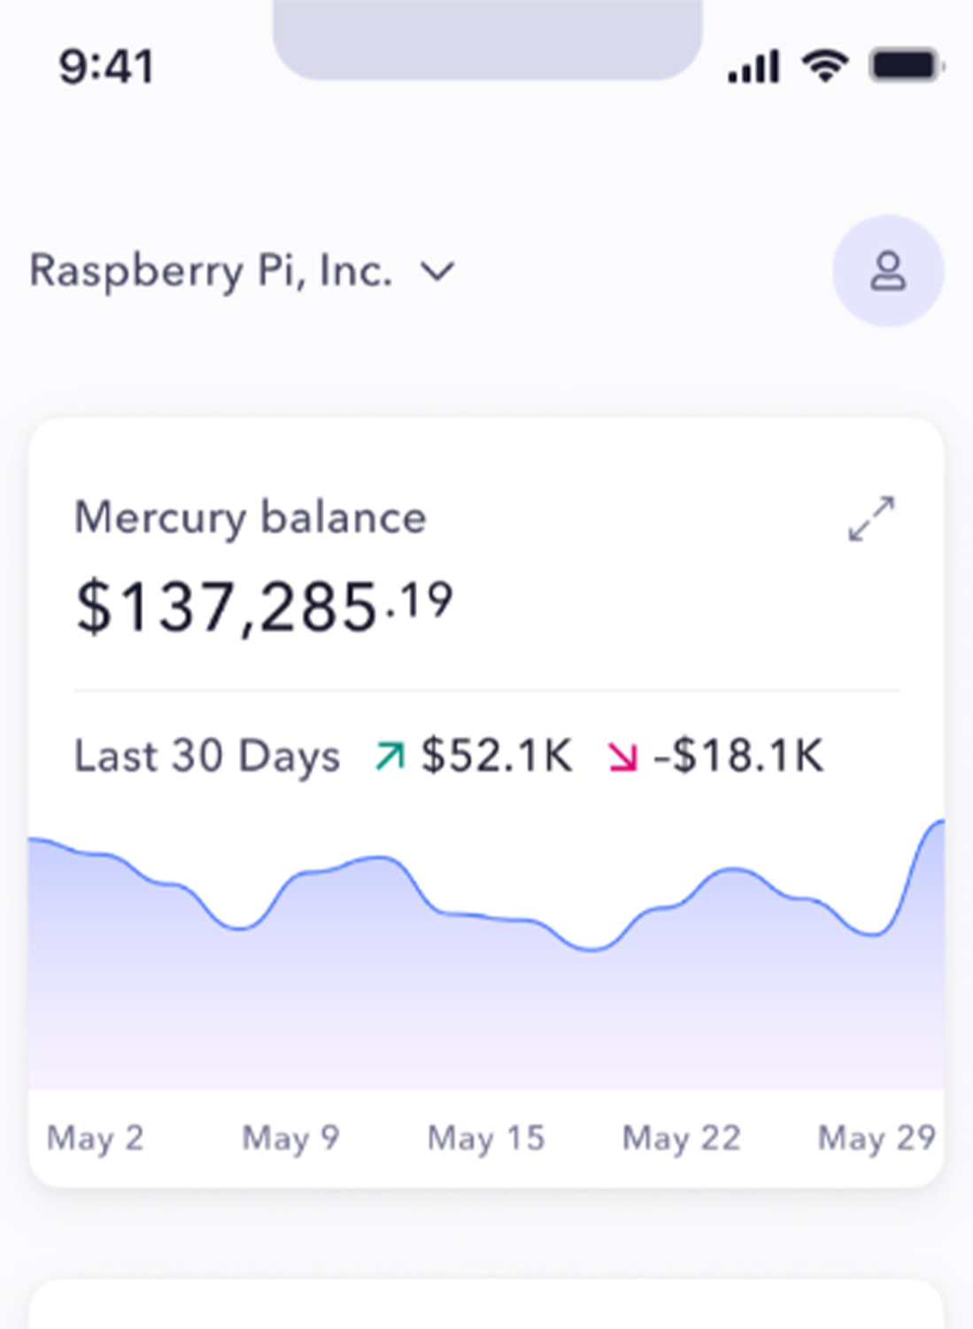Viewport: 973px width, 1329px height.
Task: Select the Last 30 Days range label
Action: [207, 757]
